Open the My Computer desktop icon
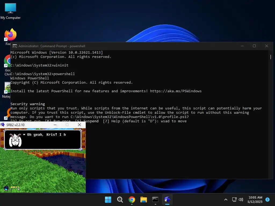Image resolution: width=275 pixels, height=206 pixels. click(10, 11)
